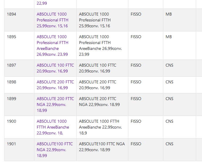202x167 pixels.
Task: Open ABSOLUTE 200 FTTC NGA 22,99conv. link
Action: pos(55,104)
